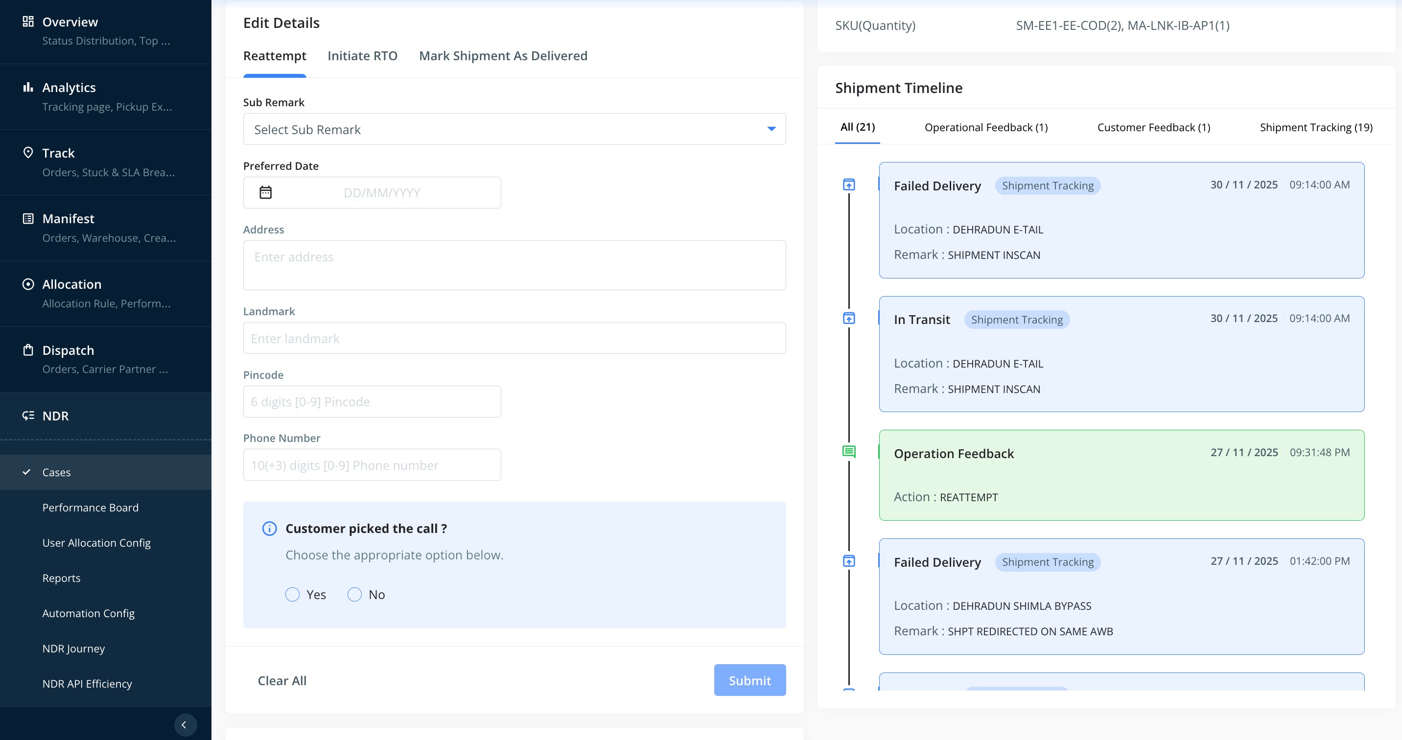Select No for customer picked the call
This screenshot has width=1402, height=740.
click(355, 594)
